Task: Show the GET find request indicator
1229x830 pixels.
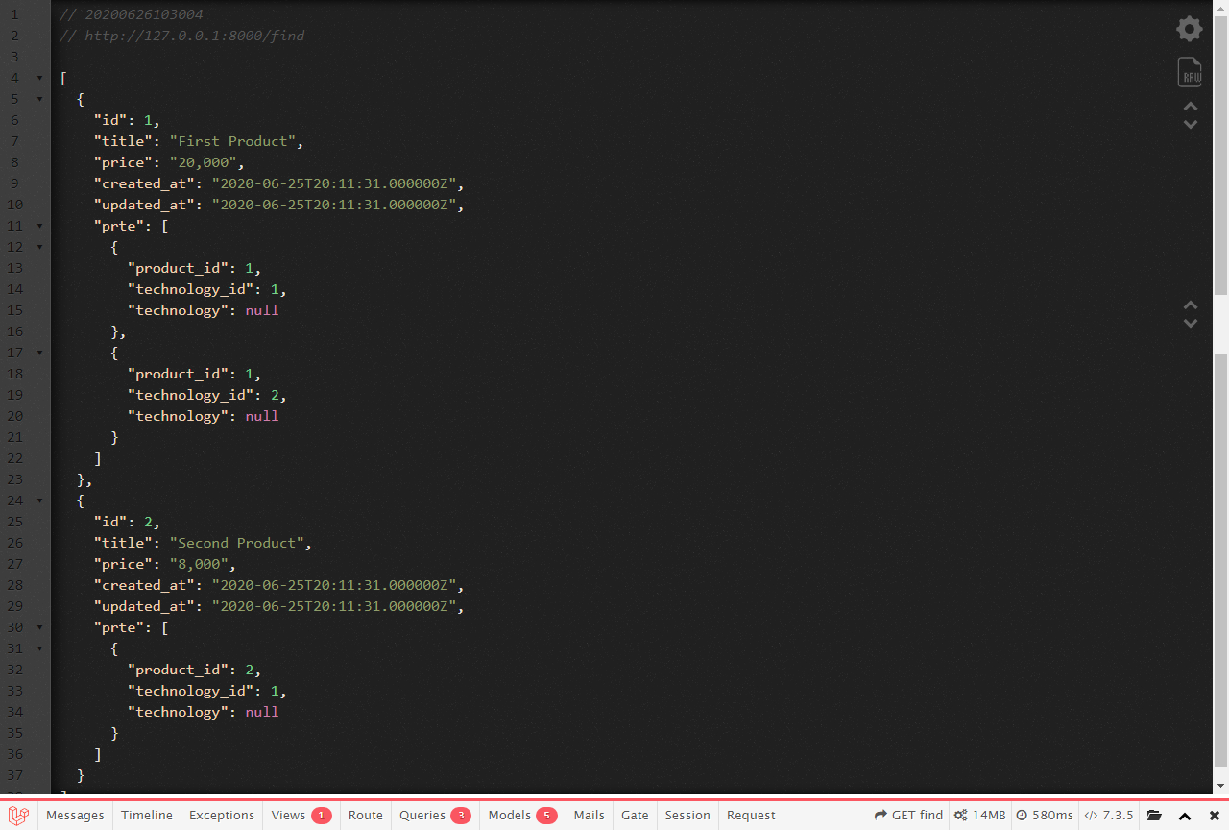Action: [908, 816]
